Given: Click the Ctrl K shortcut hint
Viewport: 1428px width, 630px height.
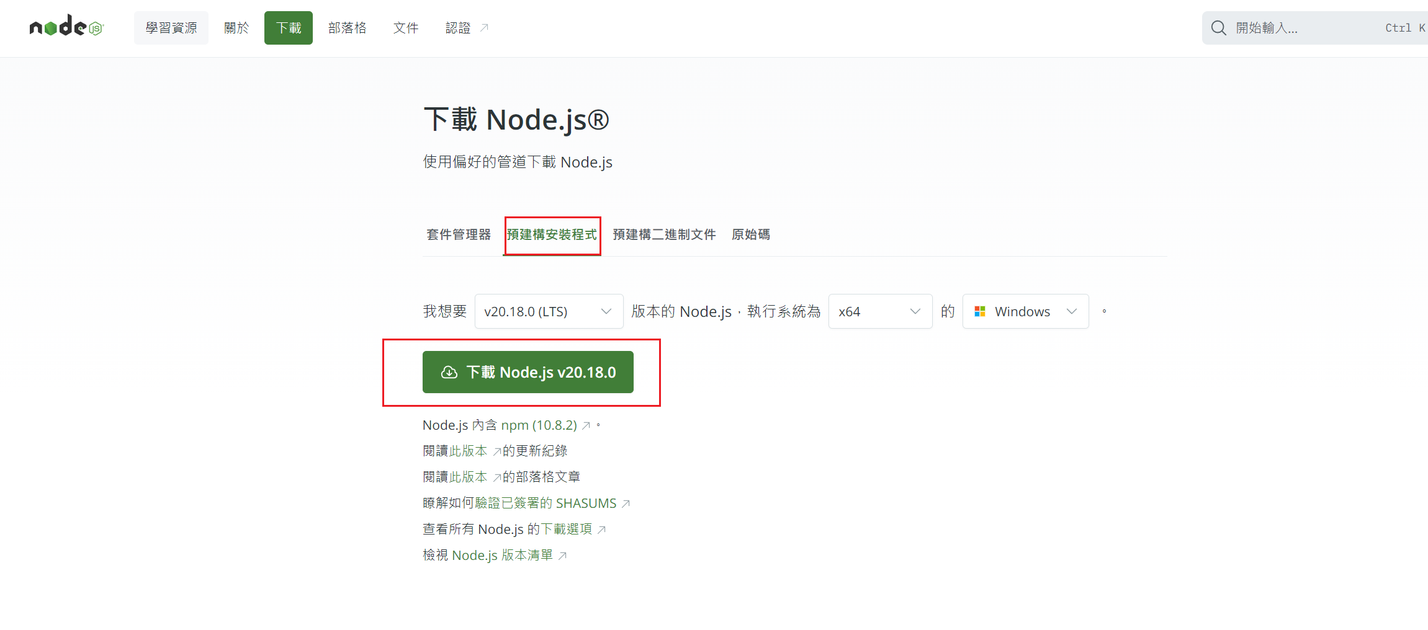Looking at the screenshot, I should click(x=1406, y=28).
